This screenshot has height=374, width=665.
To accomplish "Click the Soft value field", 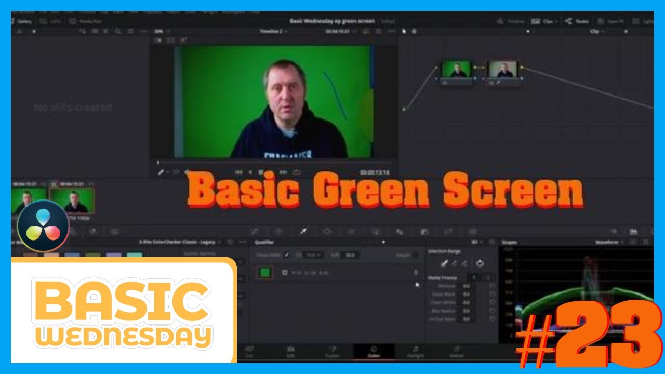I will point(351,255).
